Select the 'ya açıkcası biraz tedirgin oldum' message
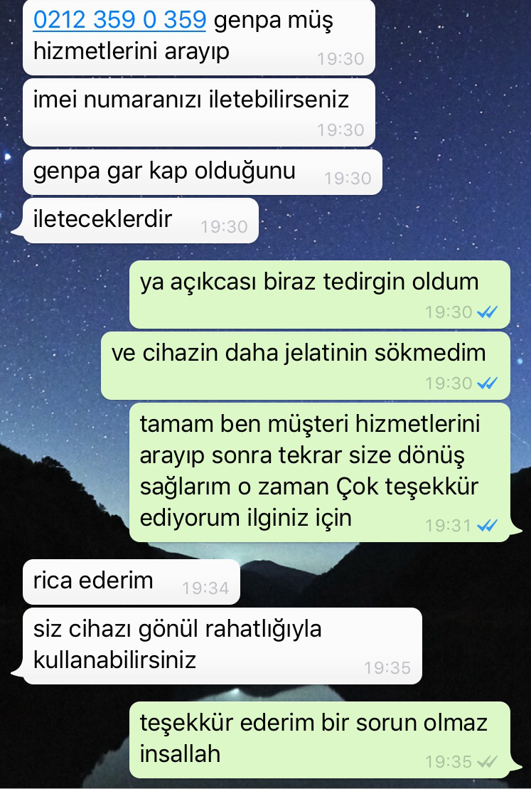531x789 pixels. (x=320, y=295)
